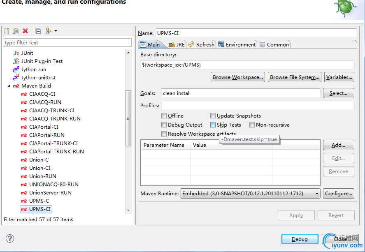The width and height of the screenshot is (365, 252).
Task: Select UNIONACQ-80-RUN configuration
Action: (x=49, y=184)
